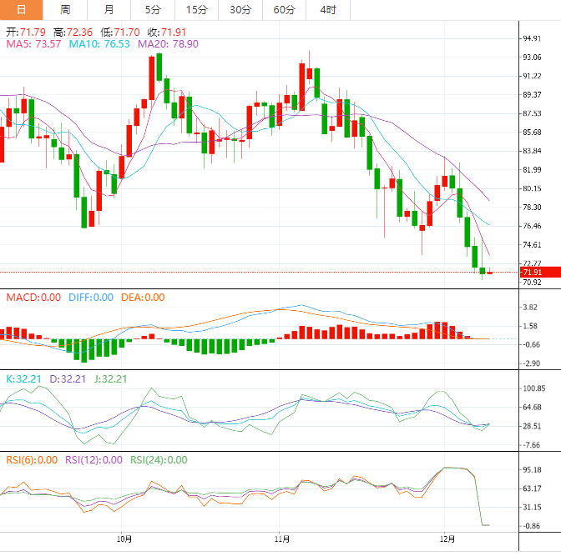
Task: Select the 周 weekly chart tab
Action: (x=65, y=10)
